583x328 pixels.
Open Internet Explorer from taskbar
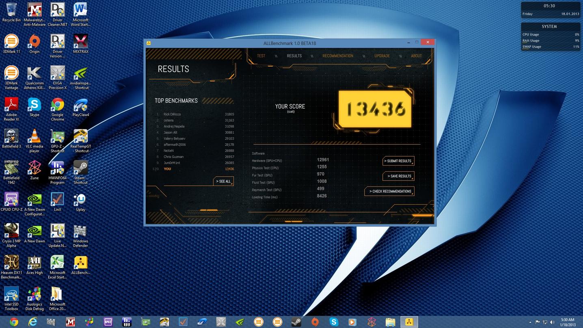(x=32, y=322)
